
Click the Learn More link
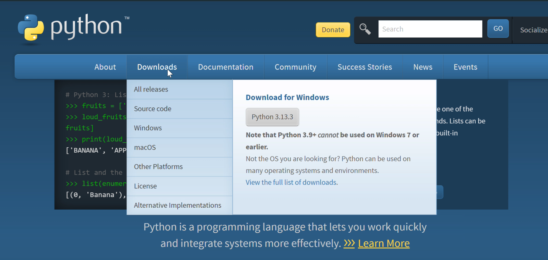tap(384, 243)
